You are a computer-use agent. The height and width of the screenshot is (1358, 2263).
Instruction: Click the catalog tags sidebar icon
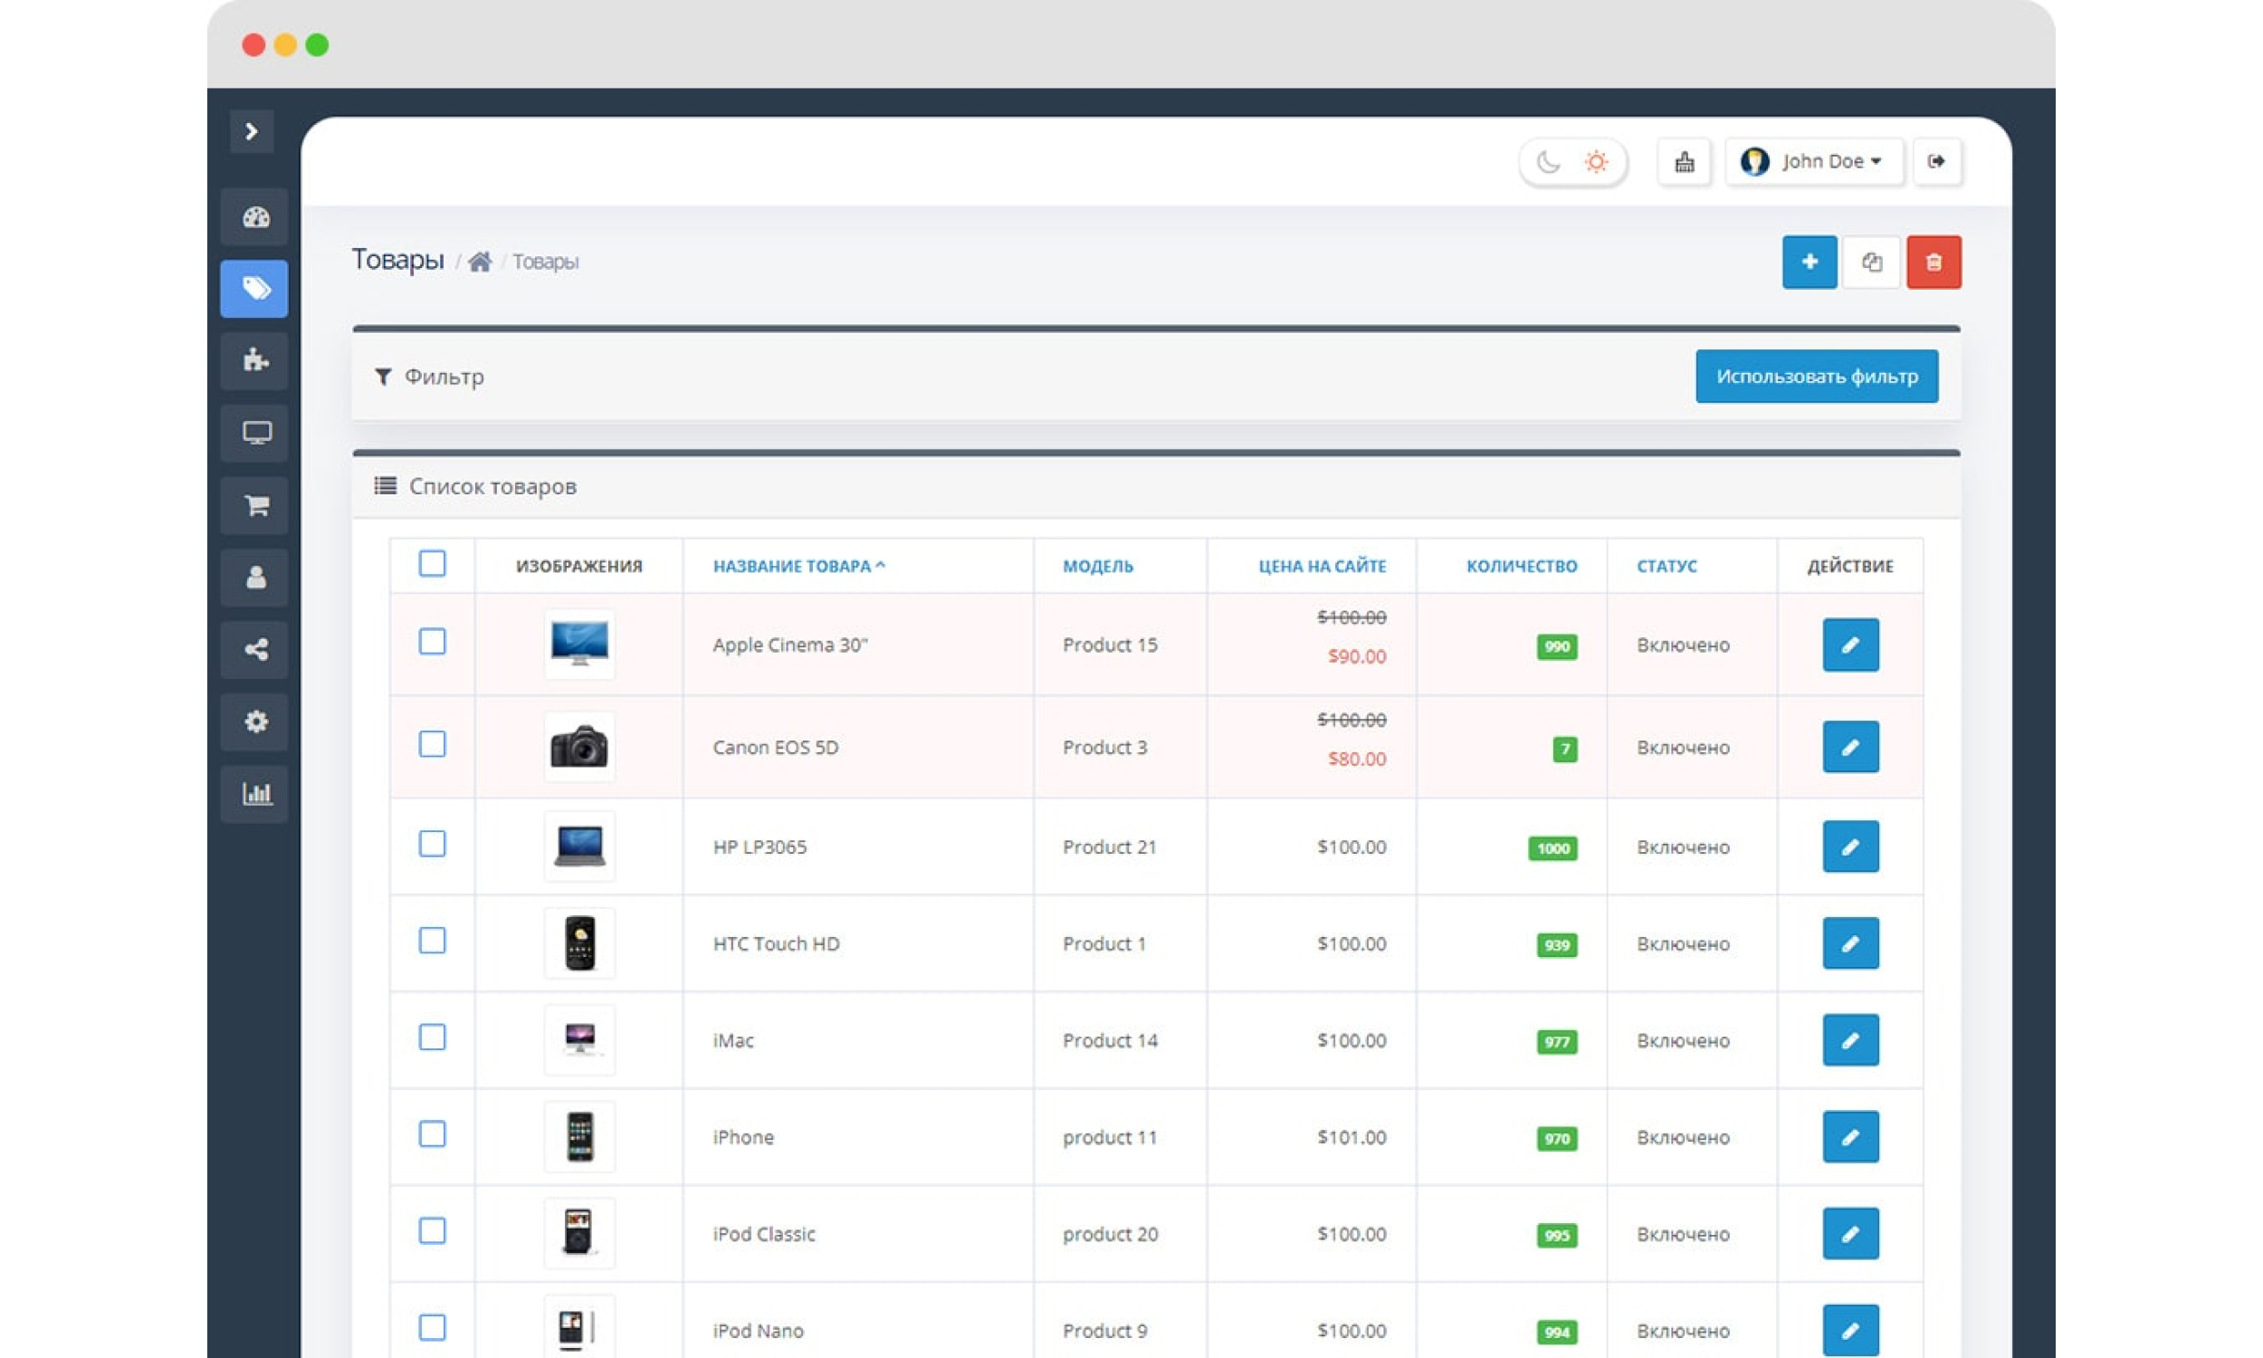click(255, 289)
